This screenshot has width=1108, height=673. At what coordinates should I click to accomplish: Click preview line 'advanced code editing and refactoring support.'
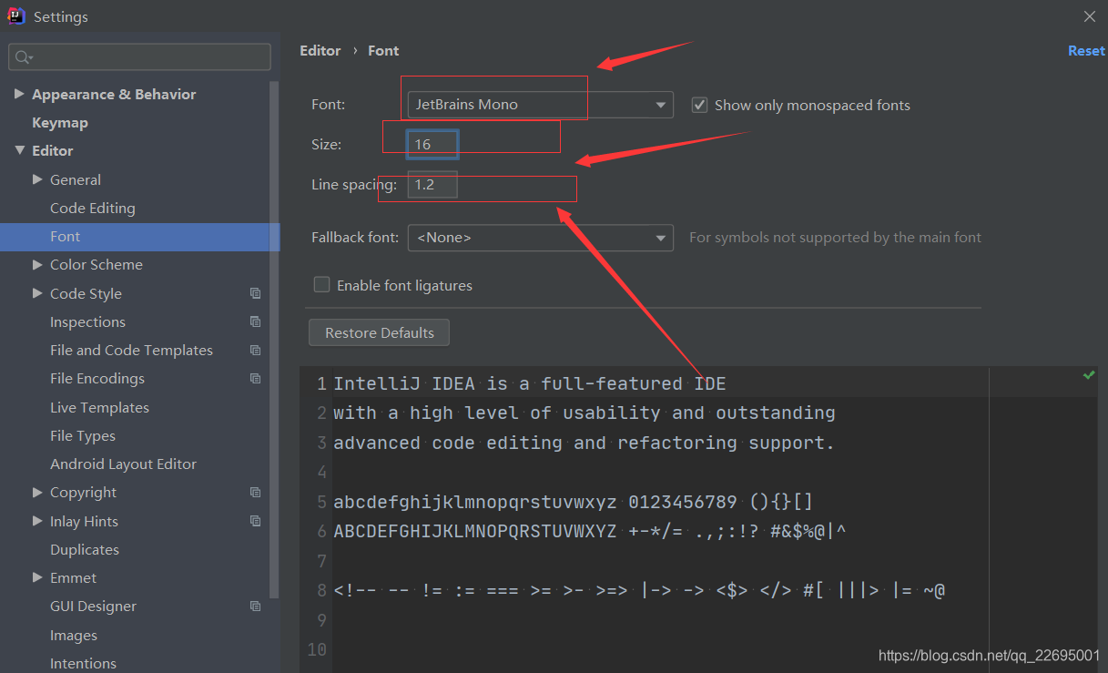click(x=584, y=443)
